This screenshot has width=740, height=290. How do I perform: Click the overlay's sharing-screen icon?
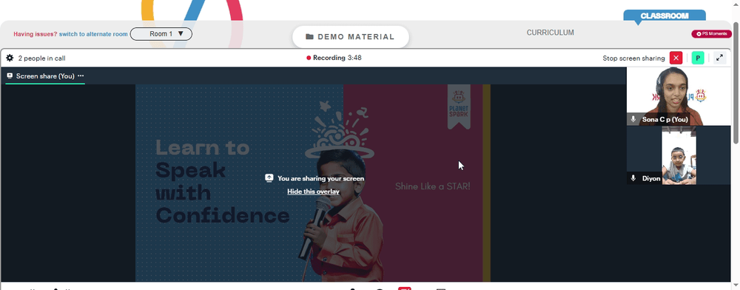269,178
